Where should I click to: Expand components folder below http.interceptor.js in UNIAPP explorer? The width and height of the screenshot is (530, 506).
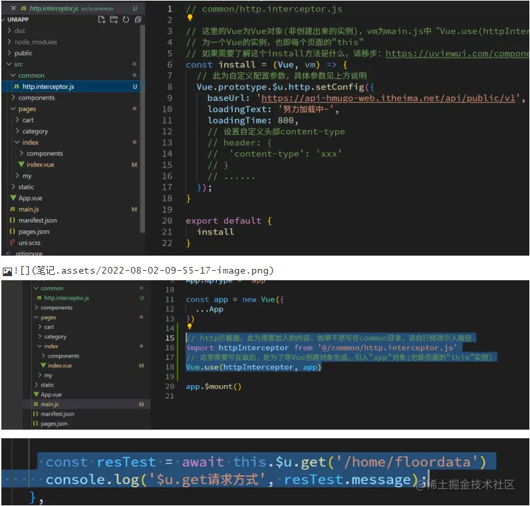point(13,98)
